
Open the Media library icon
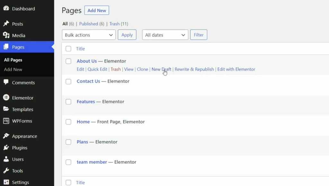(6, 35)
